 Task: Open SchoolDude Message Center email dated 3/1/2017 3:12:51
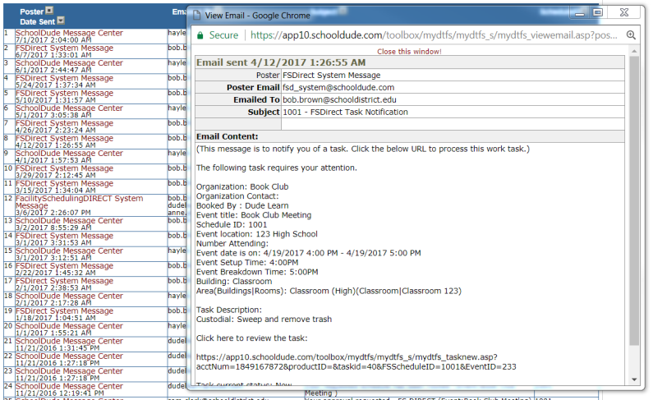point(69,251)
